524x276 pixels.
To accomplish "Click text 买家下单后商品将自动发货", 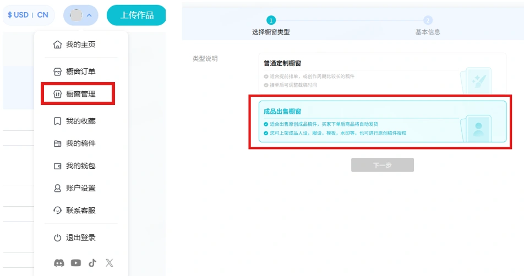I will (x=350, y=124).
